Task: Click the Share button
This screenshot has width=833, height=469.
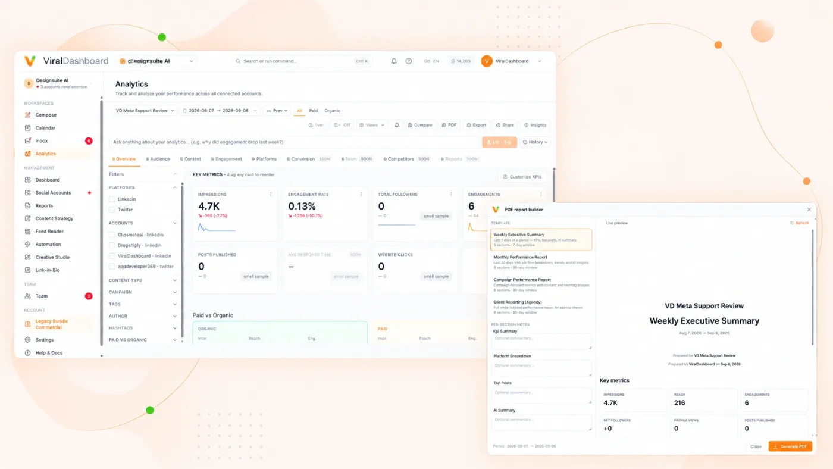Action: (505, 125)
